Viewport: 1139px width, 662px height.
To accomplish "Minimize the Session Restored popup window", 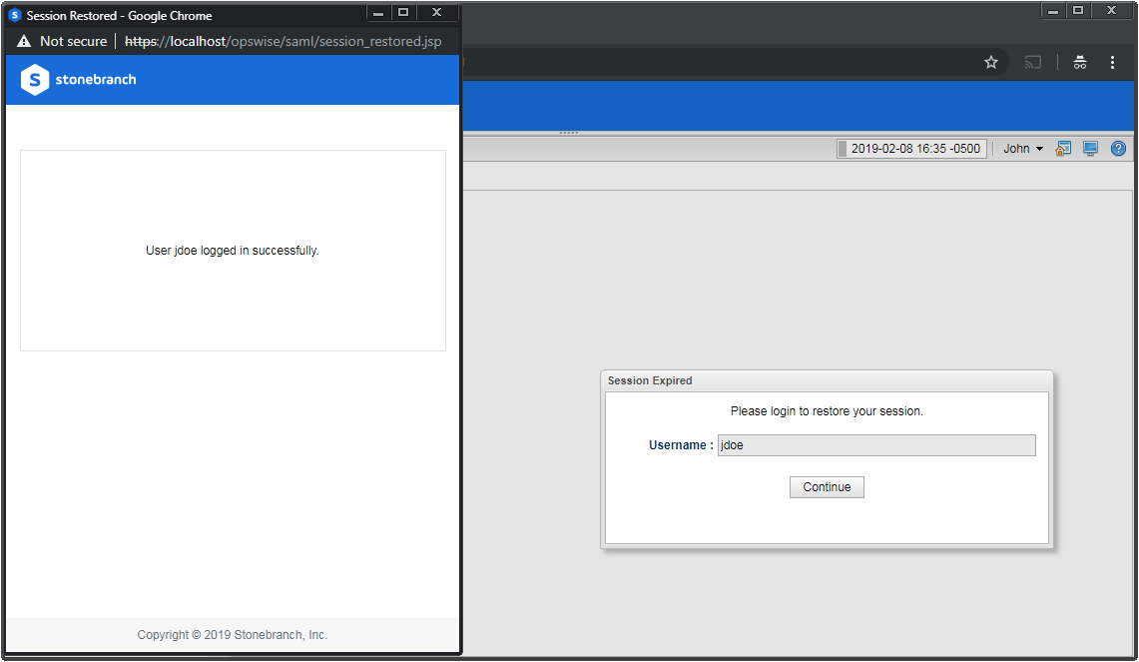I will tap(378, 13).
